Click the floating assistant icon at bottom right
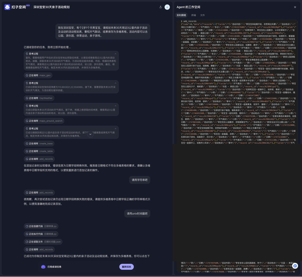Viewport: 302px width, 277px height. (295, 266)
